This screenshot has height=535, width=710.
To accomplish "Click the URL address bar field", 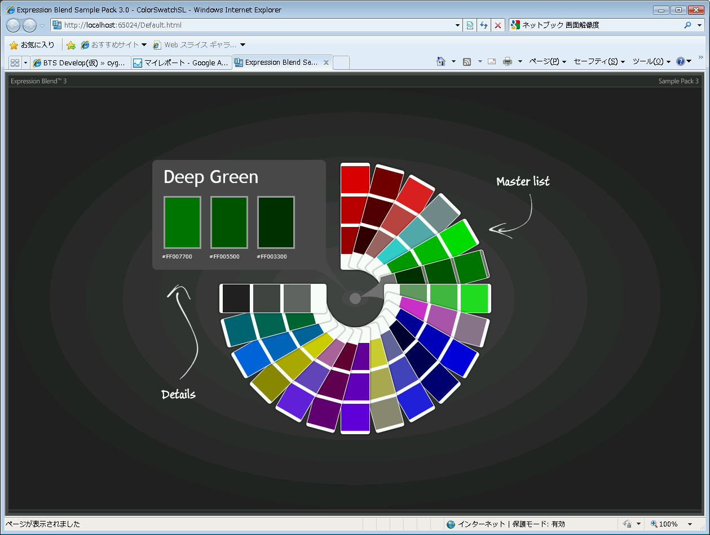I will (254, 25).
